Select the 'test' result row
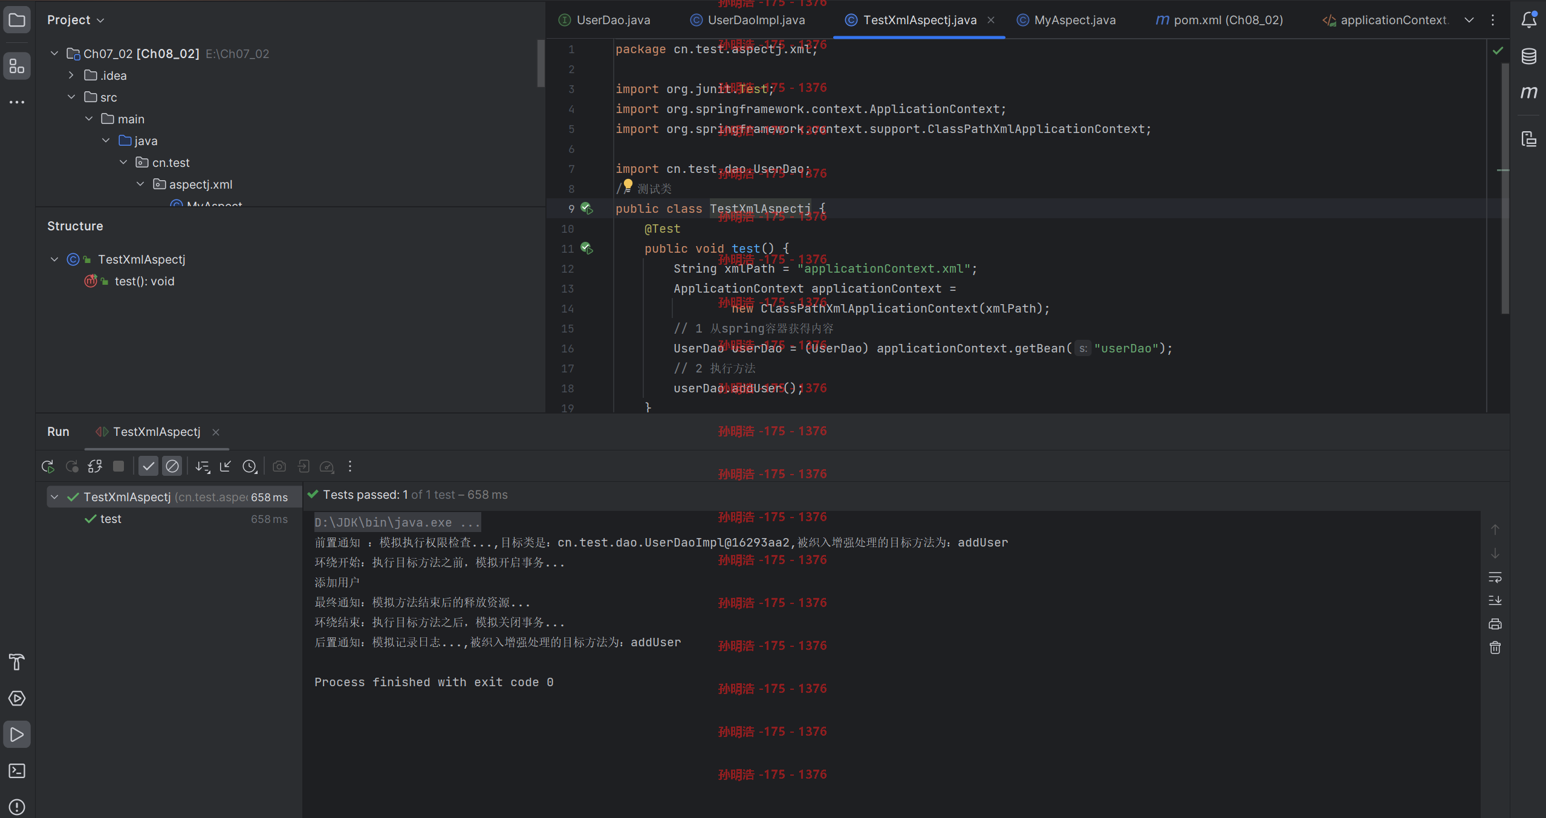 pos(175,519)
